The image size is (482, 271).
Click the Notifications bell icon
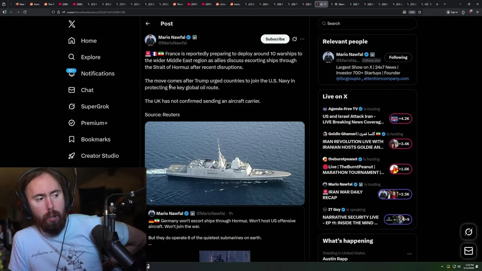(x=72, y=74)
